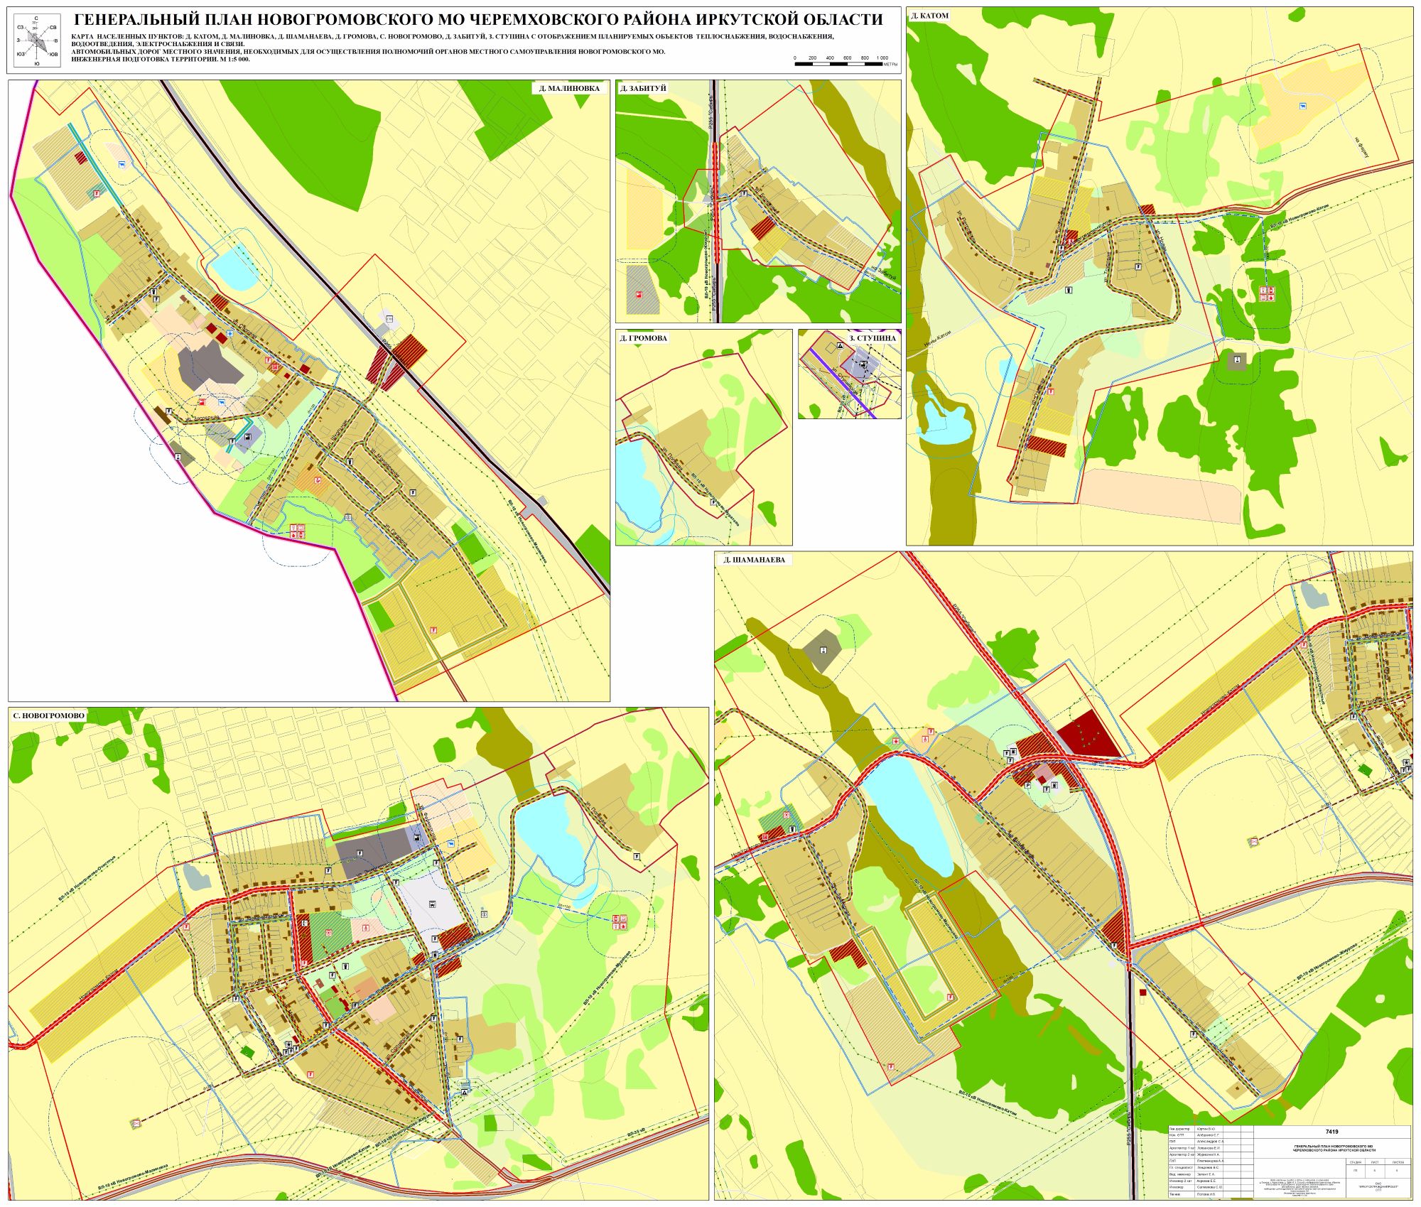Click the 'ИНЖЕНЕРНАЯ ПОДГОТОВКА ТЕРРИТОРИИ. М 1:5 000.' line
Screen dimensions: 1421x1207
point(161,59)
